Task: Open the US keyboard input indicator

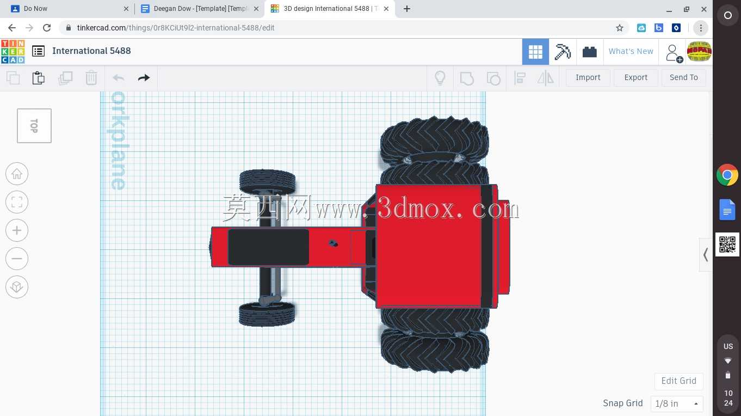Action: 728,346
